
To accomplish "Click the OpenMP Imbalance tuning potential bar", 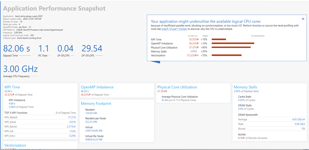I will click(232, 43).
